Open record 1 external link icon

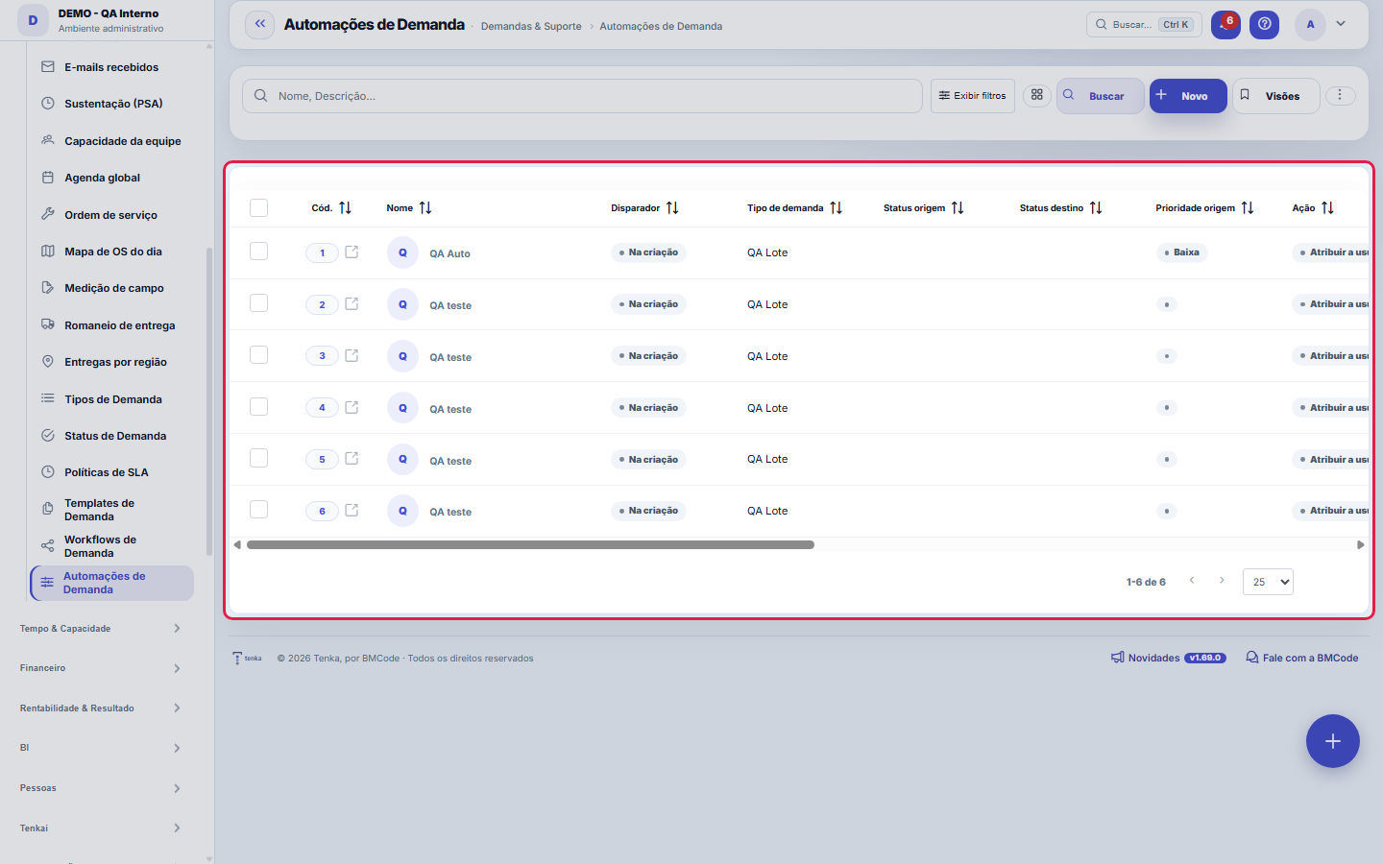click(x=352, y=252)
